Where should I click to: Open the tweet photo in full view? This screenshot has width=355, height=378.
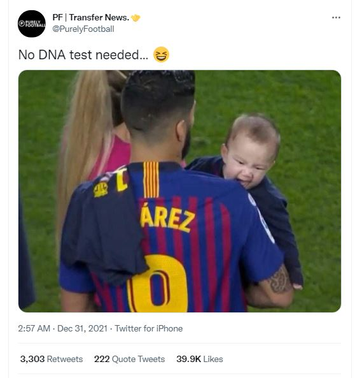pyautogui.click(x=179, y=191)
